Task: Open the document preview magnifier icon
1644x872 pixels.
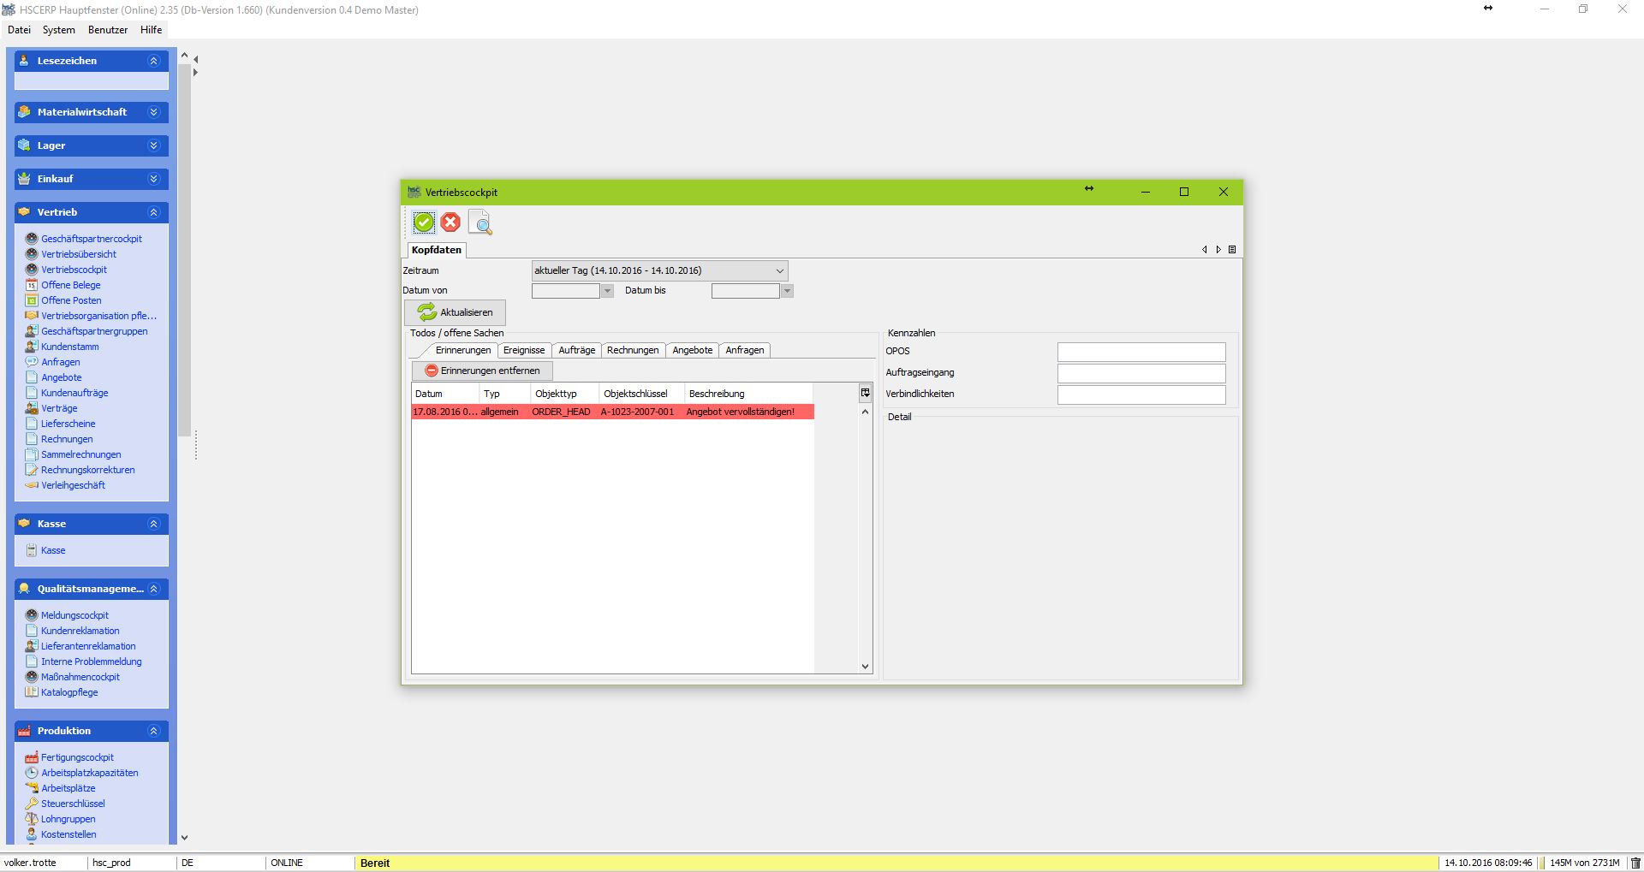Action: [x=481, y=222]
